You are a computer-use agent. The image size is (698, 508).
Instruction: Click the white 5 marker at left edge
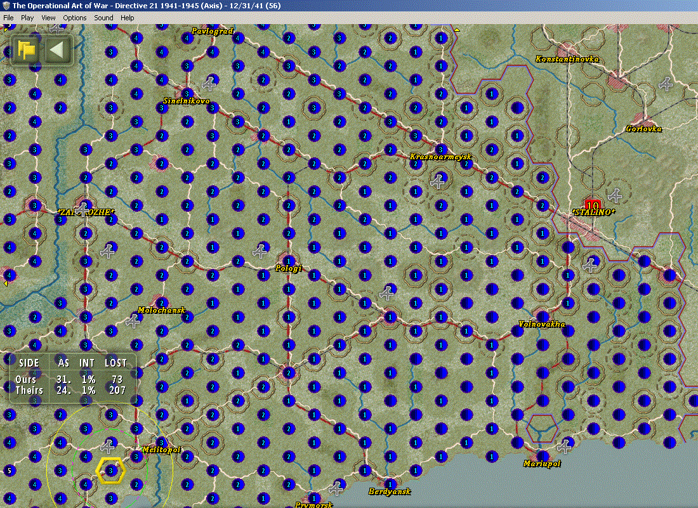pos(9,471)
